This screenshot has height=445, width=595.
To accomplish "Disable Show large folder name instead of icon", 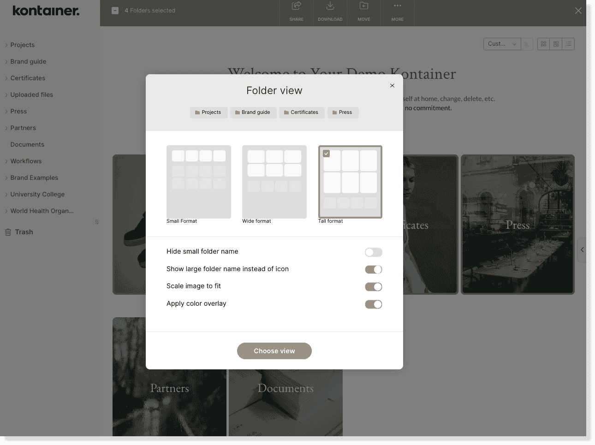I will pyautogui.click(x=373, y=269).
